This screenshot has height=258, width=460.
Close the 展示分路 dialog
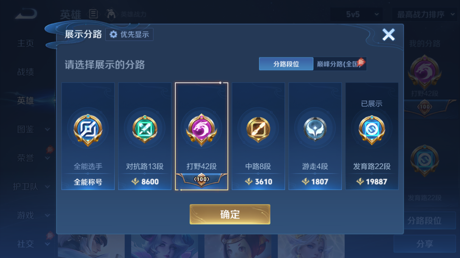pyautogui.click(x=388, y=35)
